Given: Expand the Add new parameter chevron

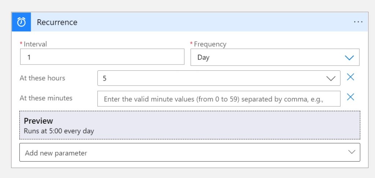Looking at the screenshot, I should coord(352,152).
